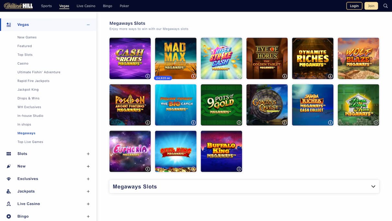Screen dimensions: 392x221
Task: Go to the Sports tab
Action: [x=46, y=6]
